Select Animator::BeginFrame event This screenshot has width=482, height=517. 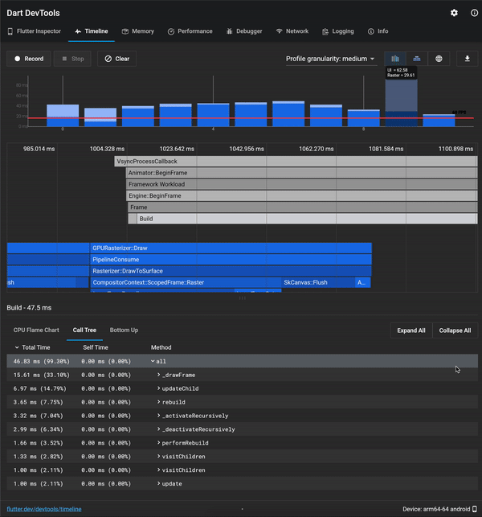point(301,173)
